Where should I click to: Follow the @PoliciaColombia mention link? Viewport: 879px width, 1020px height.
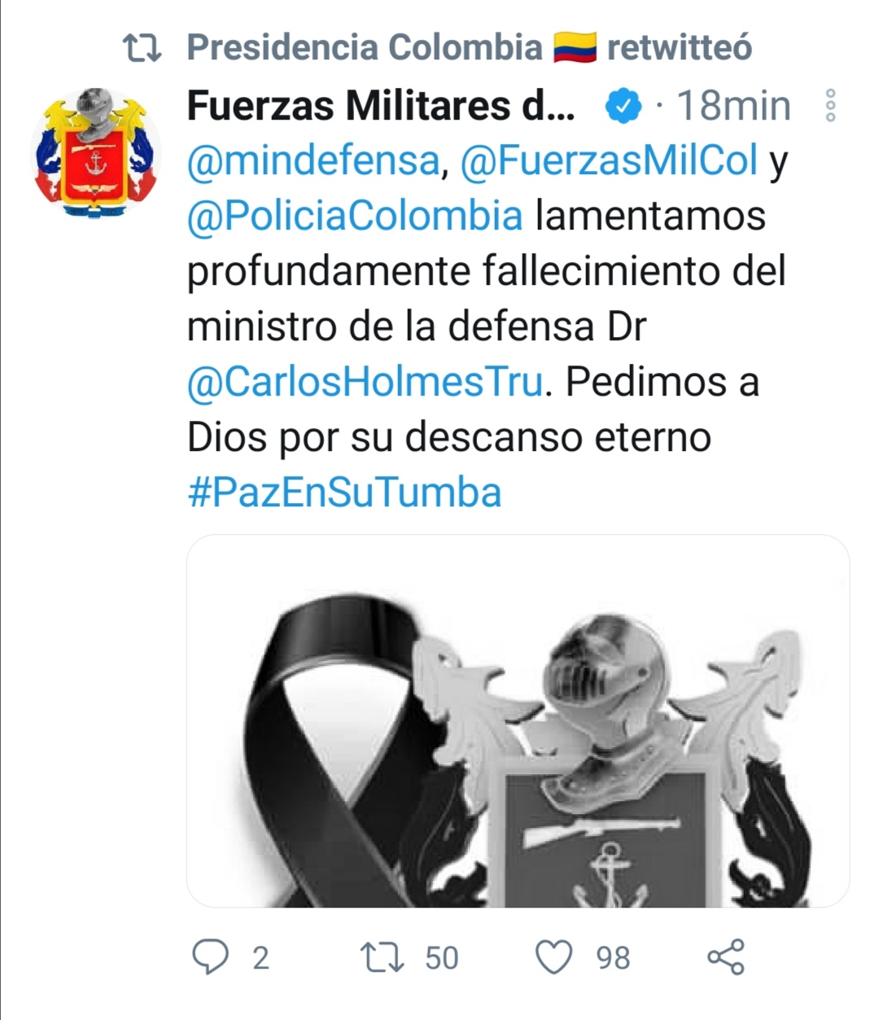coord(355,216)
